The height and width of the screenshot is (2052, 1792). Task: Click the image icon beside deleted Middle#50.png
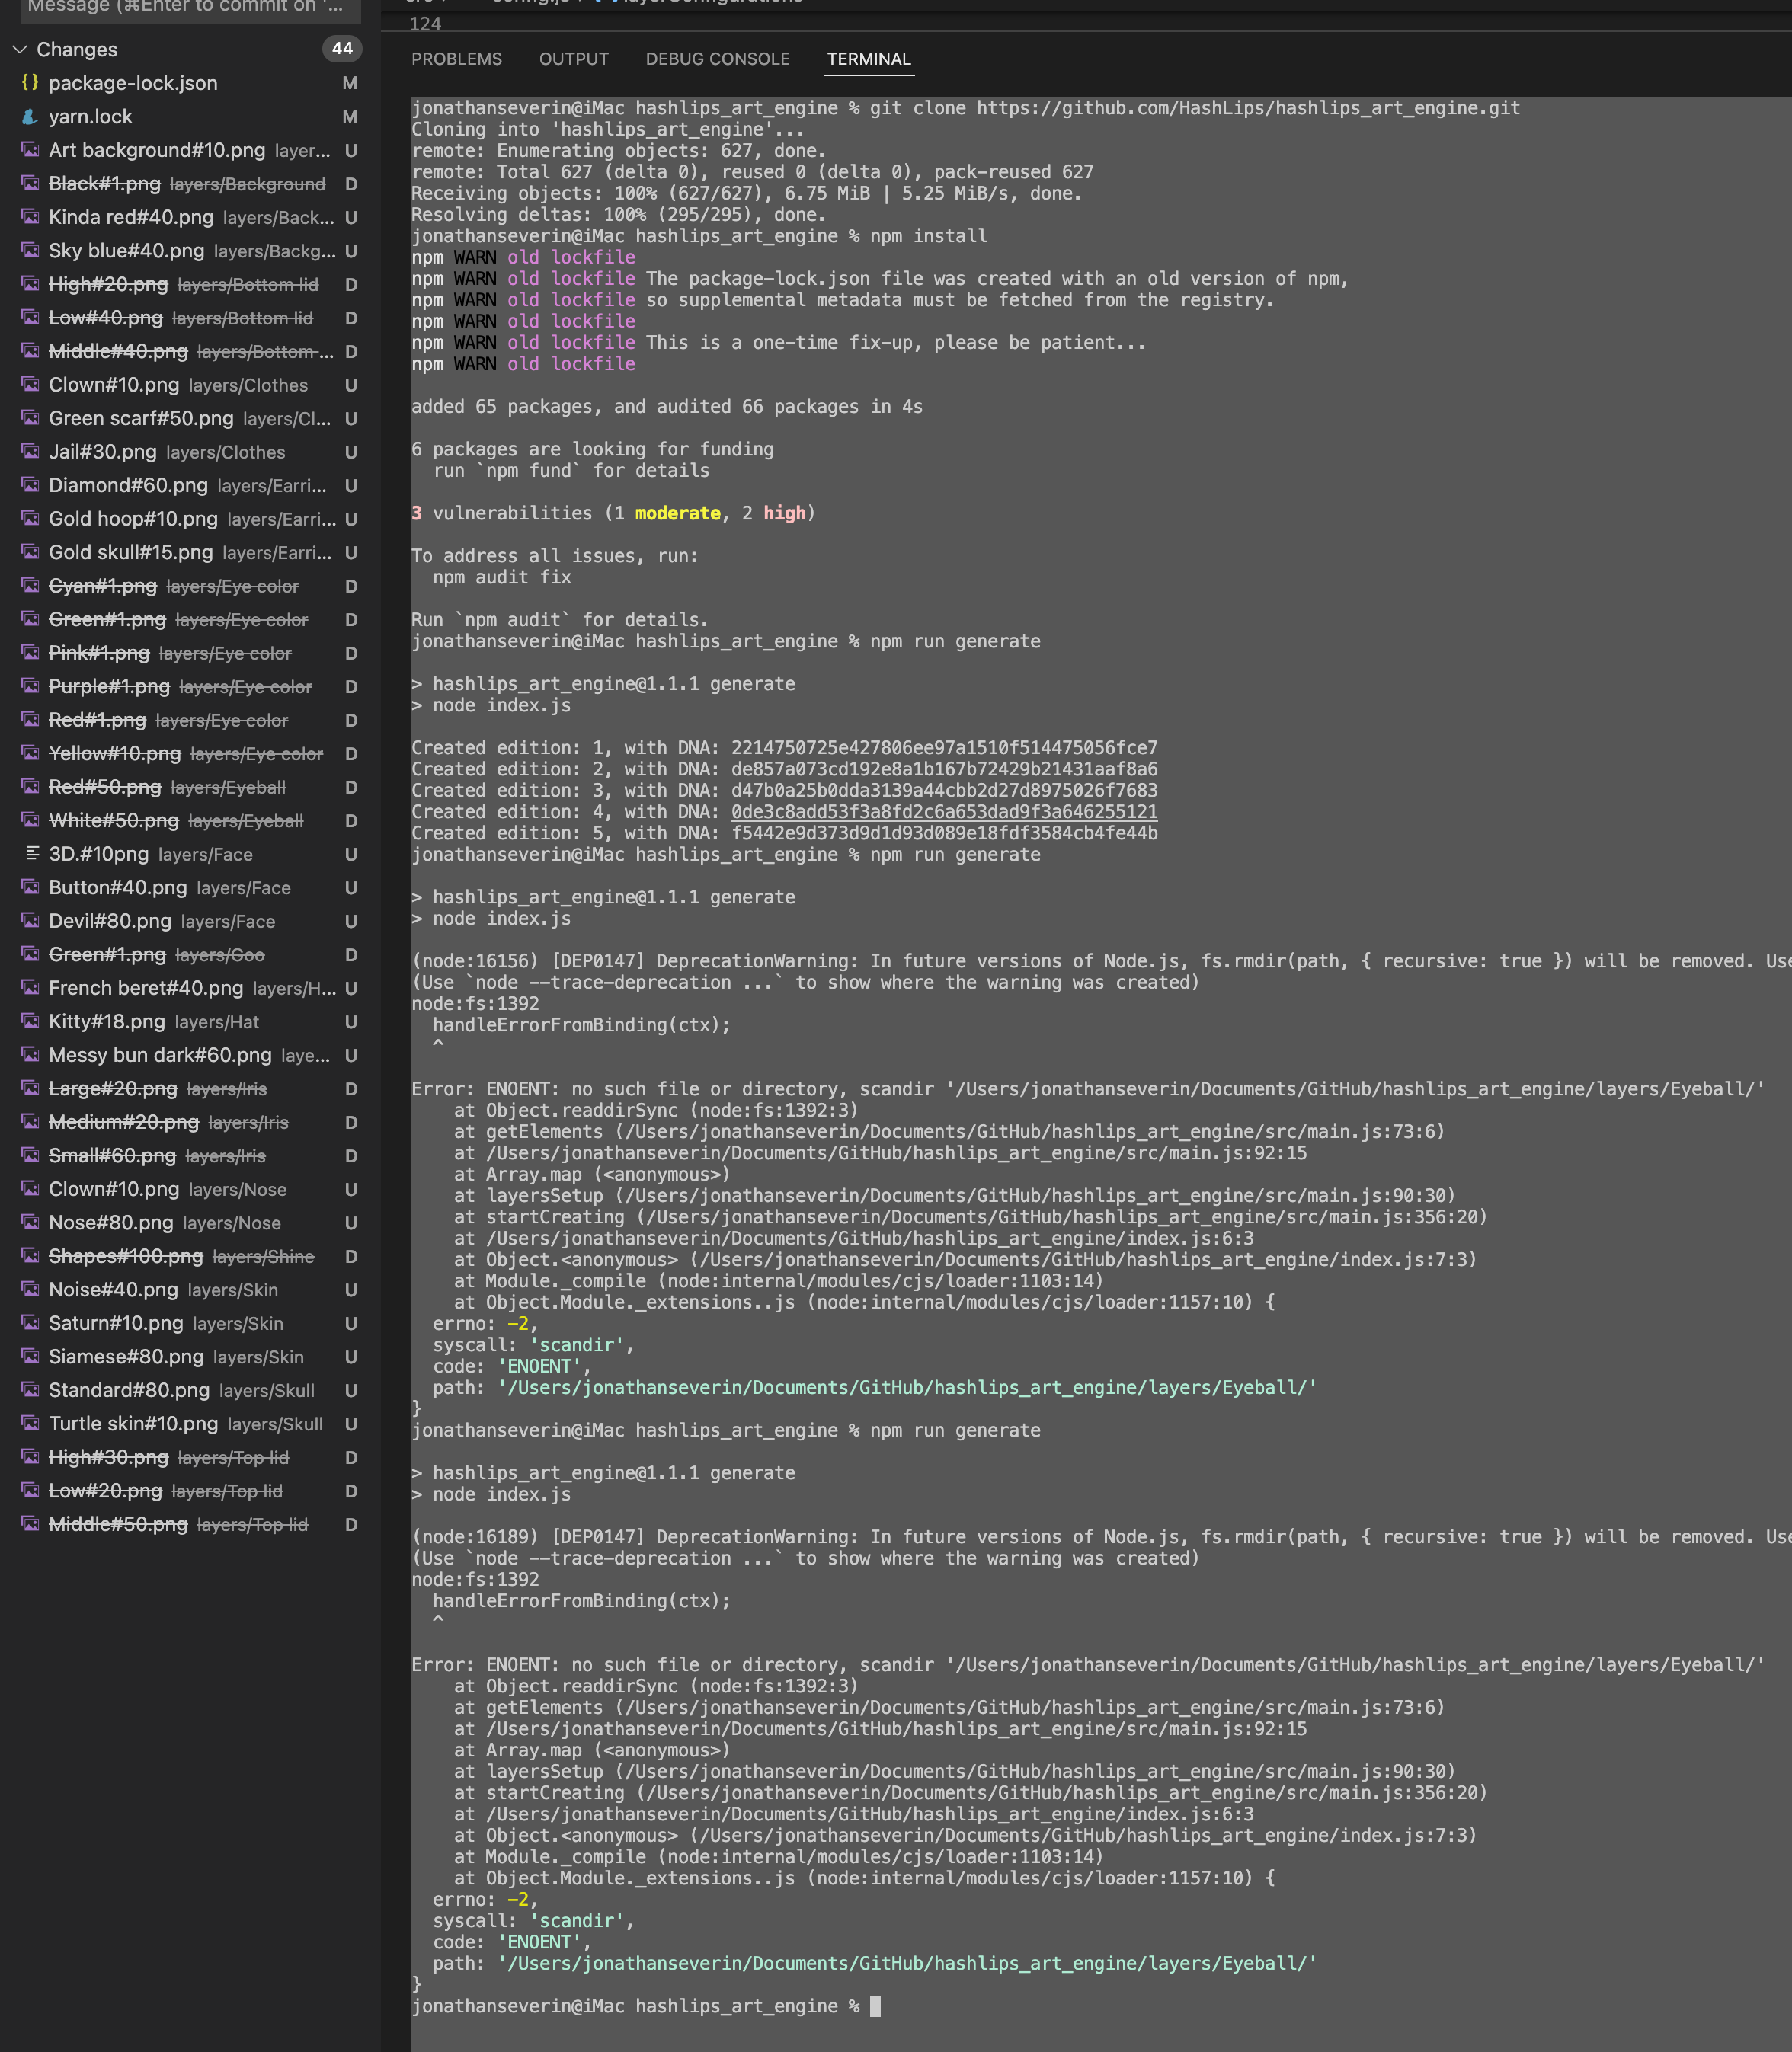[28, 1524]
